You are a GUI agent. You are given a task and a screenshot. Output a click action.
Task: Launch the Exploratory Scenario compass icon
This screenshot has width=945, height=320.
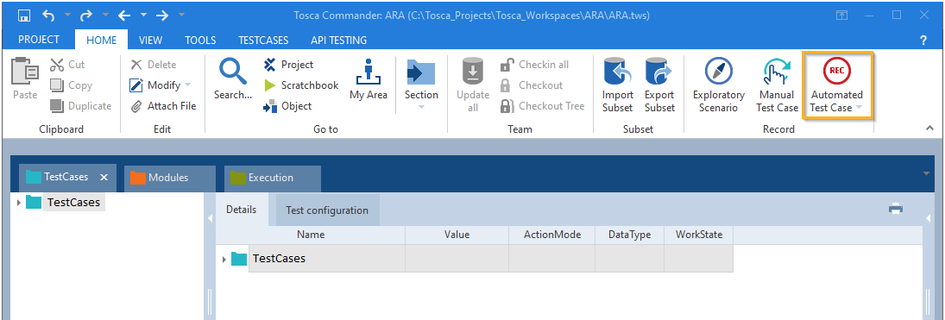pyautogui.click(x=718, y=71)
